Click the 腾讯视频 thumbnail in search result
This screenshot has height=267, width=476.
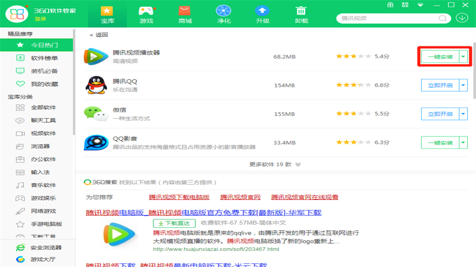119,234
